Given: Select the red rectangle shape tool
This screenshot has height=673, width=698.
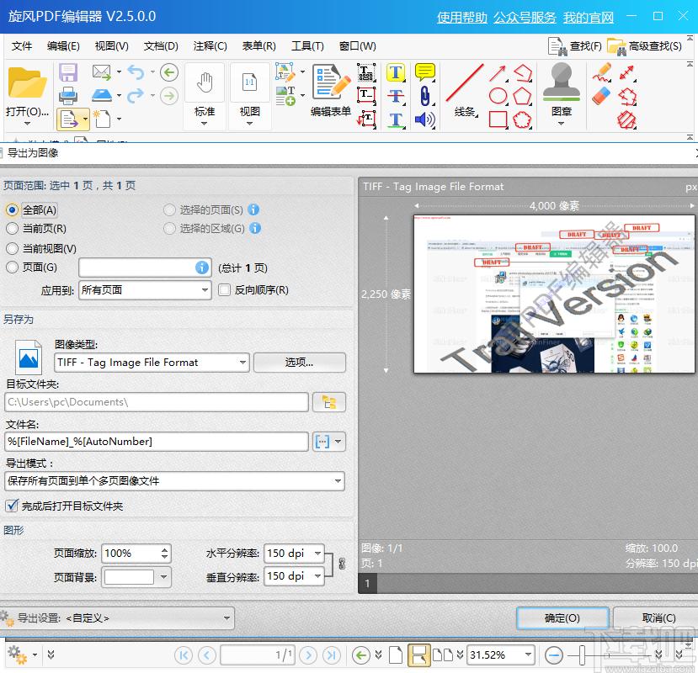Looking at the screenshot, I should pyautogui.click(x=498, y=119).
